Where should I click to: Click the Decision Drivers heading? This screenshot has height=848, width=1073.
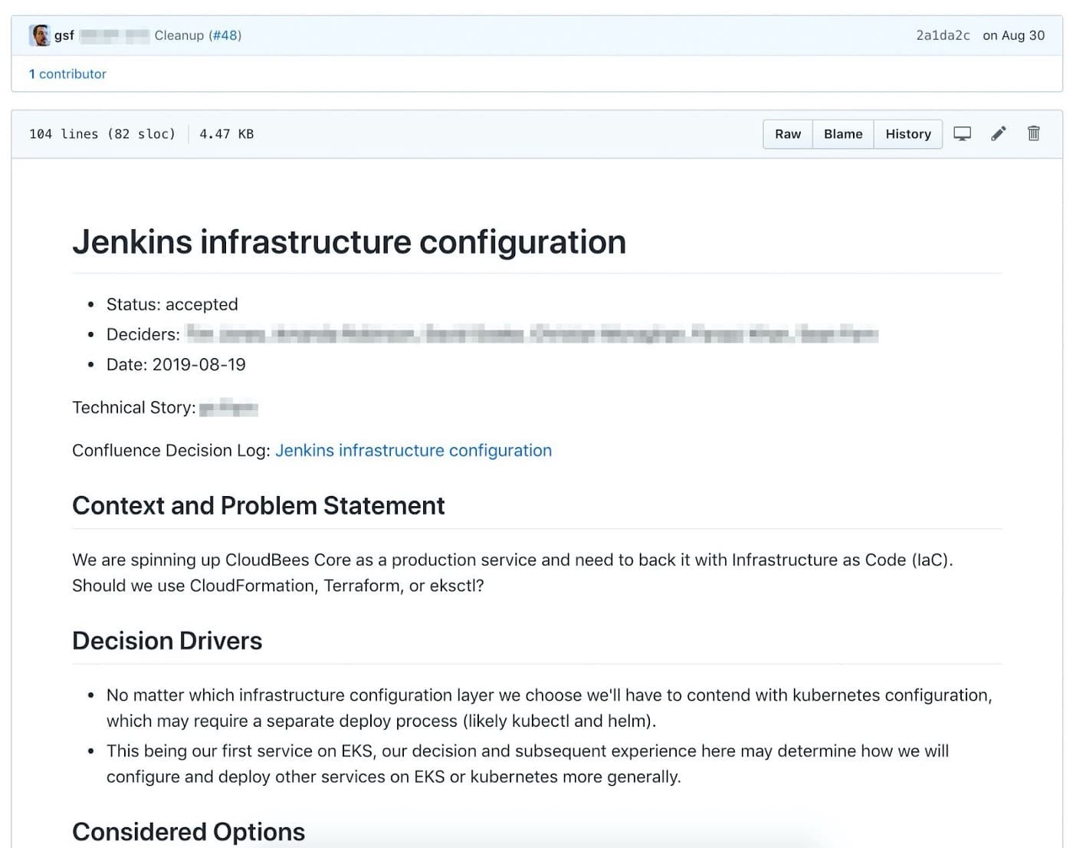(167, 640)
